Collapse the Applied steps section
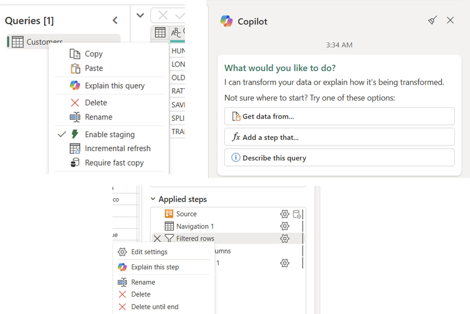The height and width of the screenshot is (314, 470). pos(153,199)
